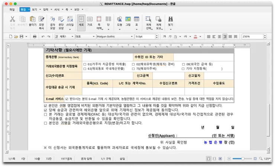
Task: Check the 08(외국인 급여 등) box
Action: (x=184, y=64)
